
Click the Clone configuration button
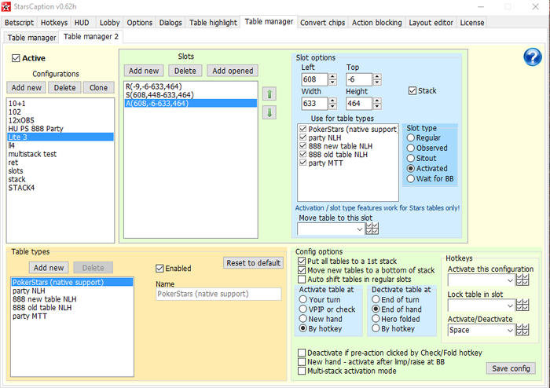tap(99, 87)
